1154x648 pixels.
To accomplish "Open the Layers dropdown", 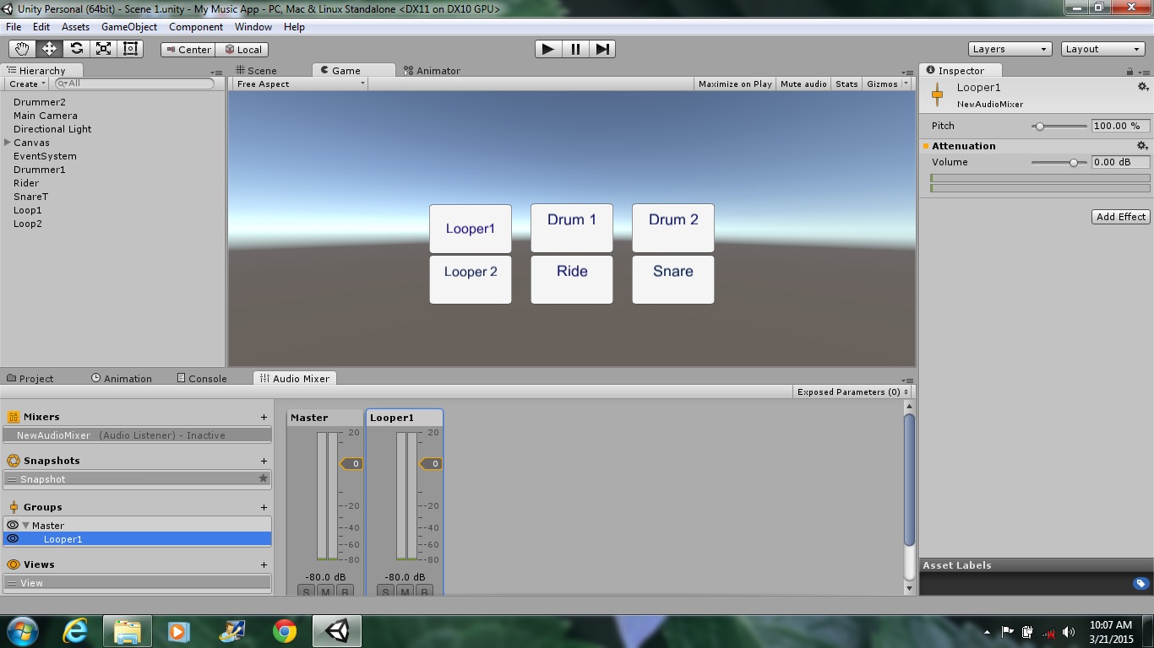I will pyautogui.click(x=1010, y=49).
